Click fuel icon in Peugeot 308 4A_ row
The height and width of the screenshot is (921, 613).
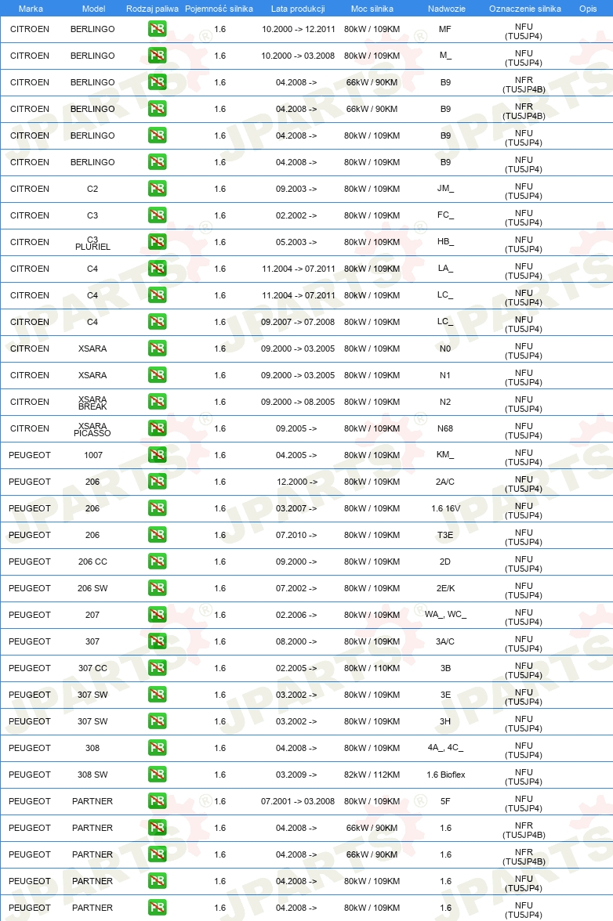(157, 748)
